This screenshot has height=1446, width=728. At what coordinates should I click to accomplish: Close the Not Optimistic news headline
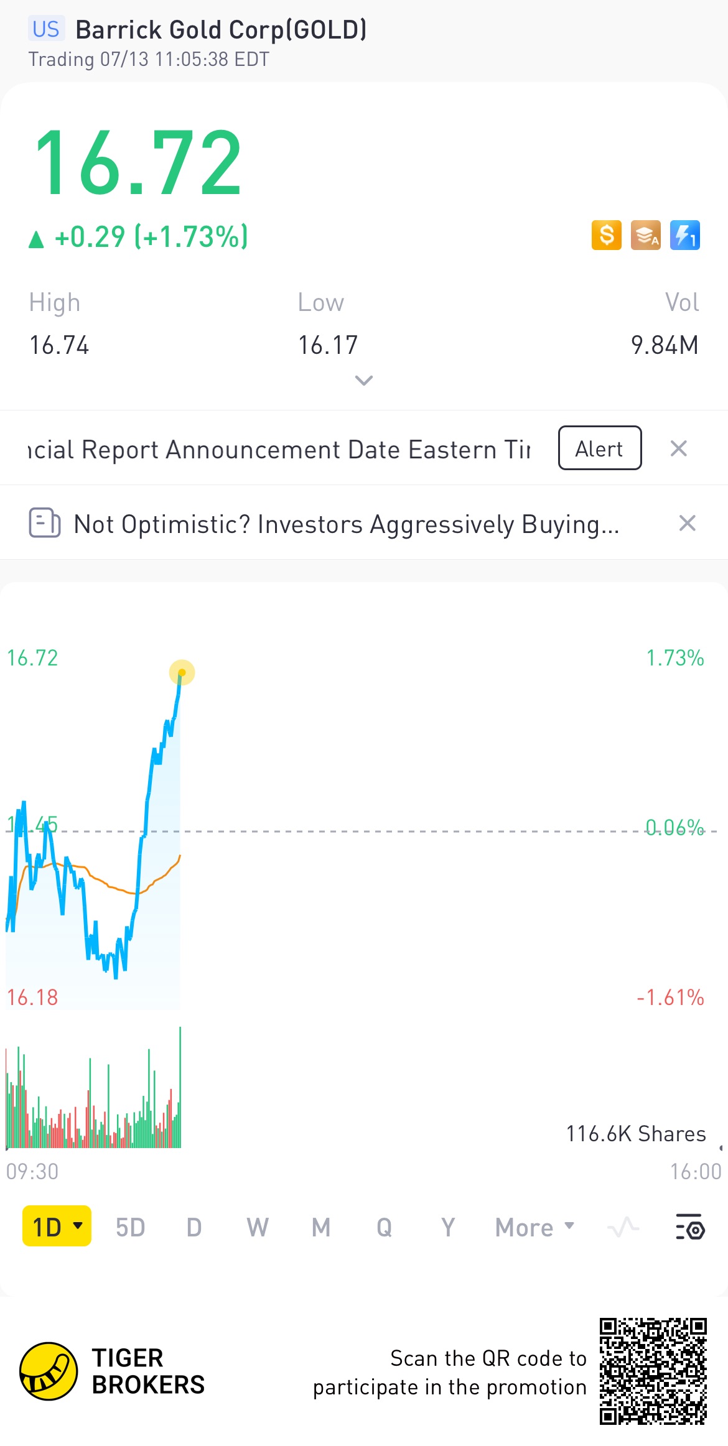[x=687, y=523]
